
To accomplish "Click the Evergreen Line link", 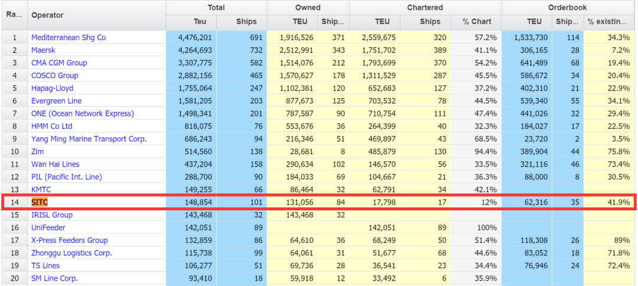I will point(57,101).
